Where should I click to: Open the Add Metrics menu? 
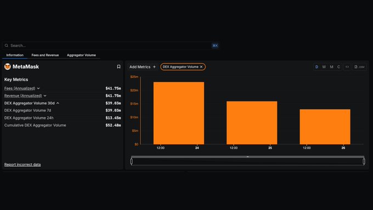click(143, 67)
